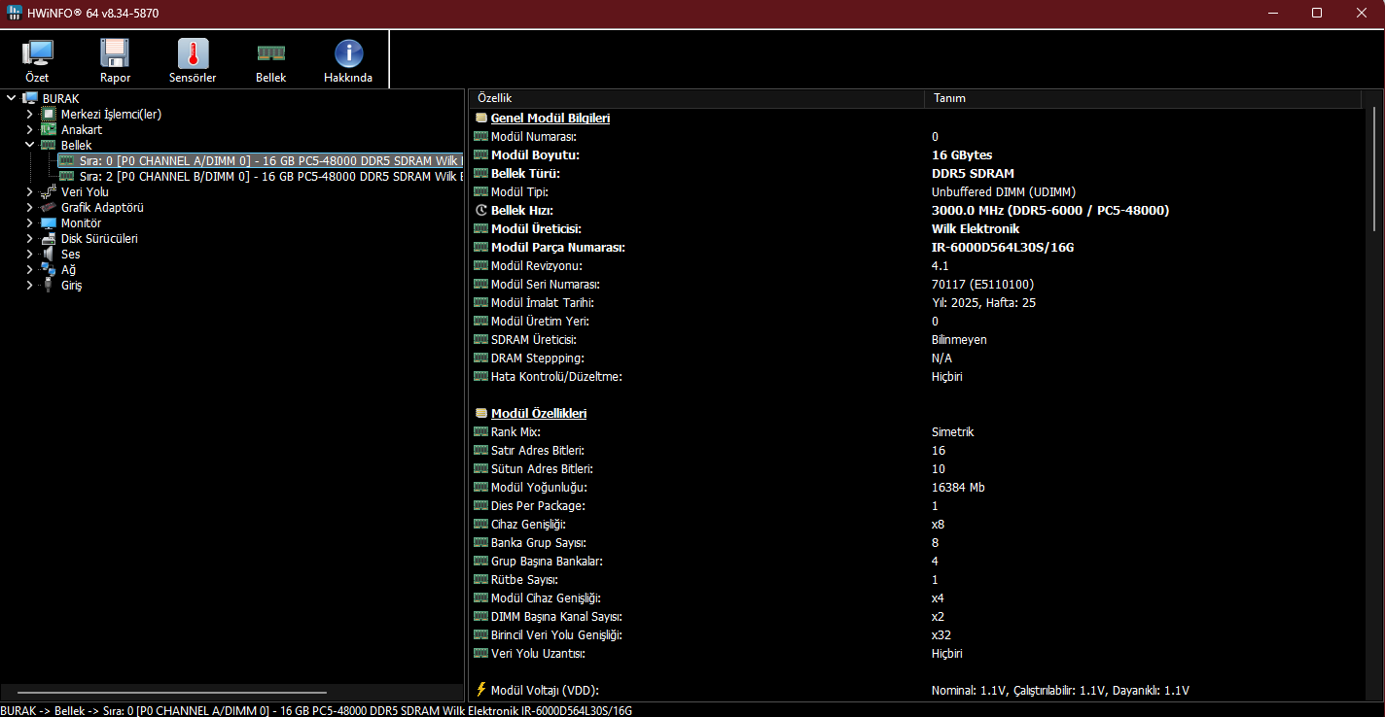This screenshot has width=1385, height=717.
Task: Click the chip icon beside Modül Numarası
Action: 480,136
